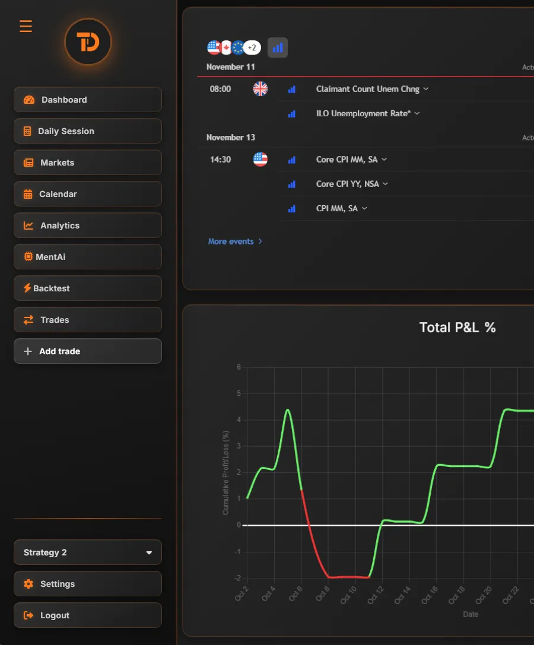
Task: View the Trades list
Action: point(88,320)
